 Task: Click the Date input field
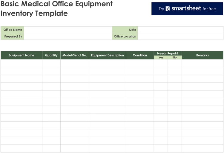click(x=180, y=30)
